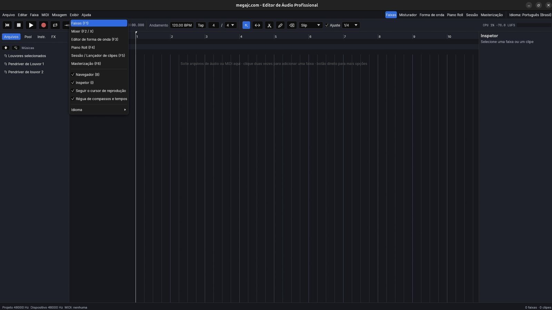Select the pencil draw tool
The height and width of the screenshot is (310, 552).
(x=280, y=25)
